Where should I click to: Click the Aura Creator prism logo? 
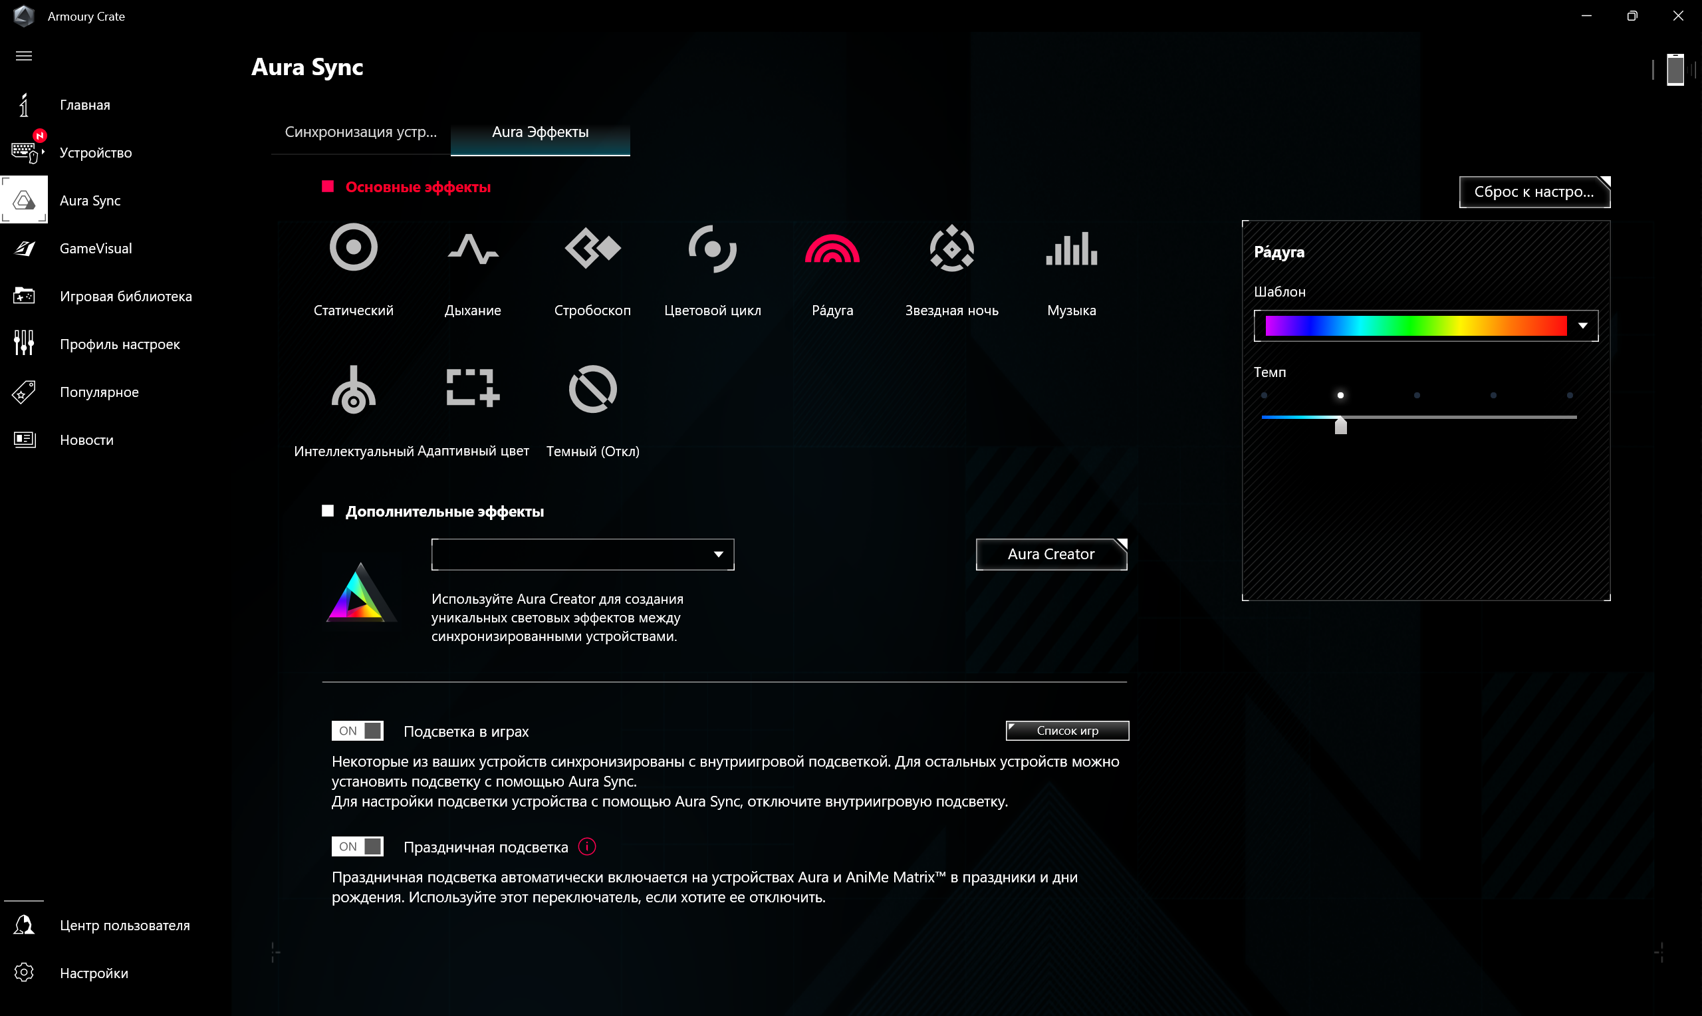(360, 592)
